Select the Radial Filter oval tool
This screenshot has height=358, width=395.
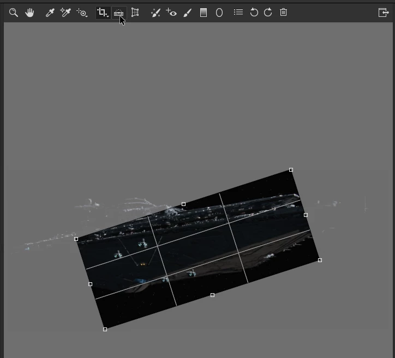219,13
